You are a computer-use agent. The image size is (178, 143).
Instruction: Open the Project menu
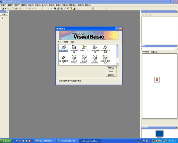[24, 5]
